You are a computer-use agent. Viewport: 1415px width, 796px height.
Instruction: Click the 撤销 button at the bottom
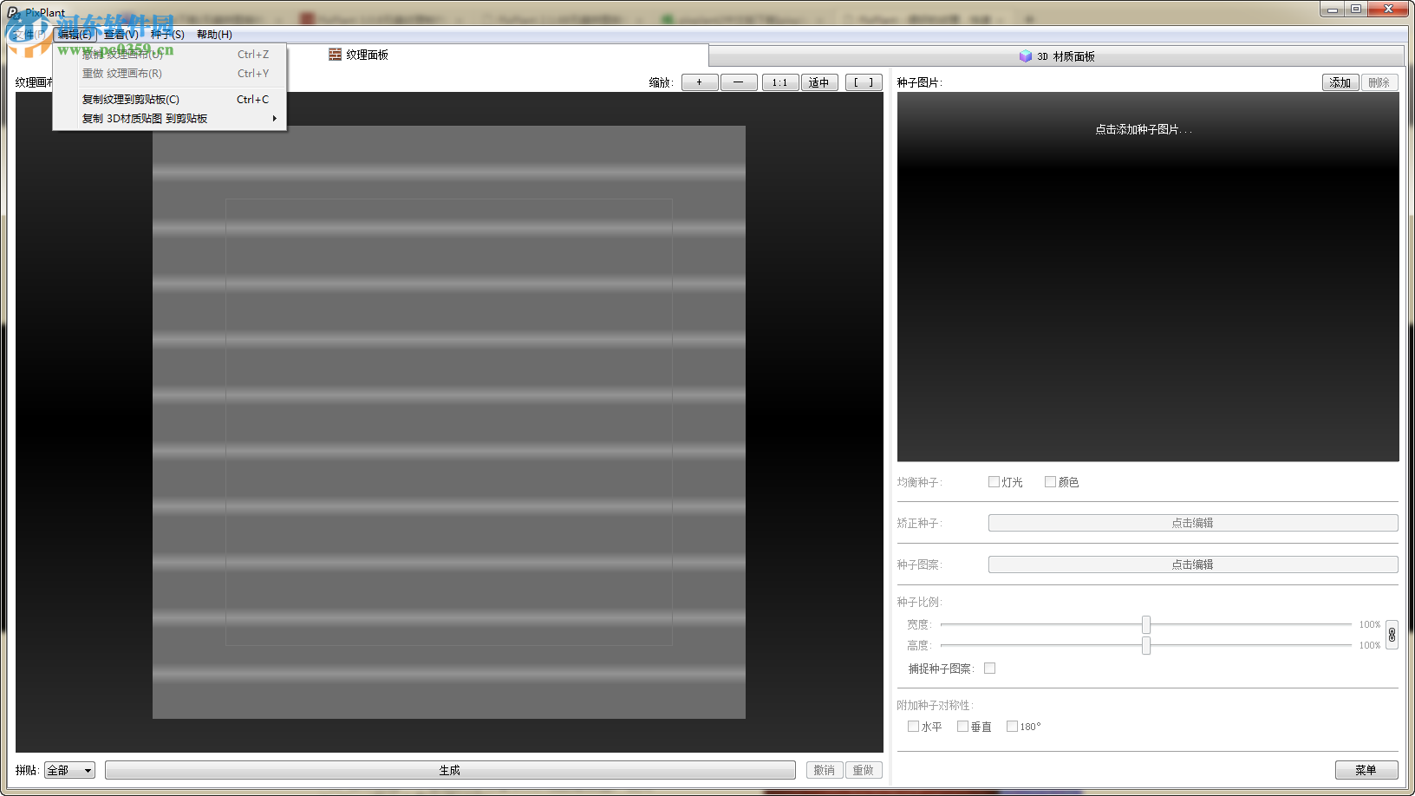click(825, 770)
